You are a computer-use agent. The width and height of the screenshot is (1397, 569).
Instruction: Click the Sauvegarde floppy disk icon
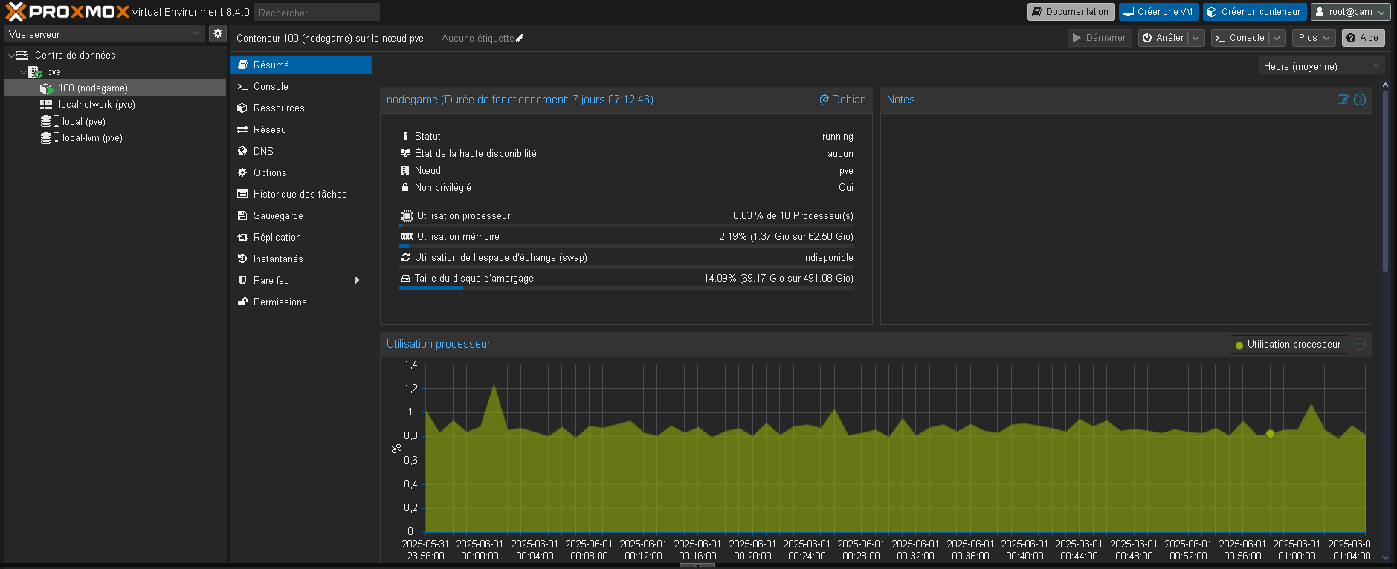coord(242,215)
